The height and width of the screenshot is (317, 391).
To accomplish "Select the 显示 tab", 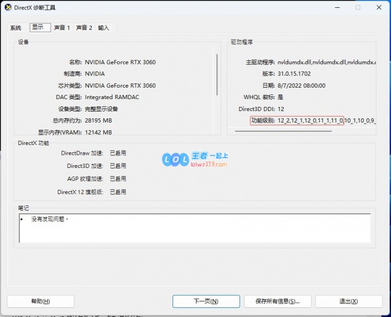I will pos(39,27).
